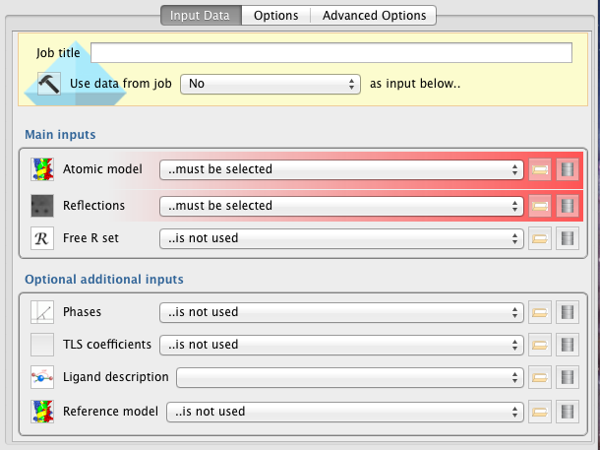Open the Atomic model dropdown
600x450 pixels.
tap(341, 169)
